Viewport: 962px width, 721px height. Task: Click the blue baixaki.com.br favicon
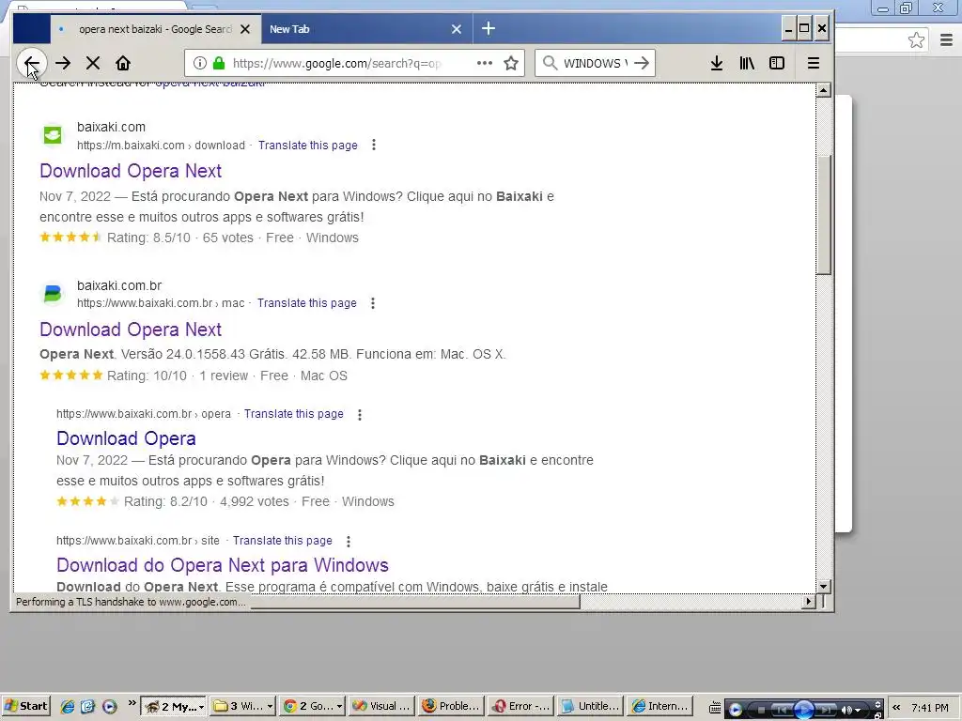pyautogui.click(x=53, y=294)
